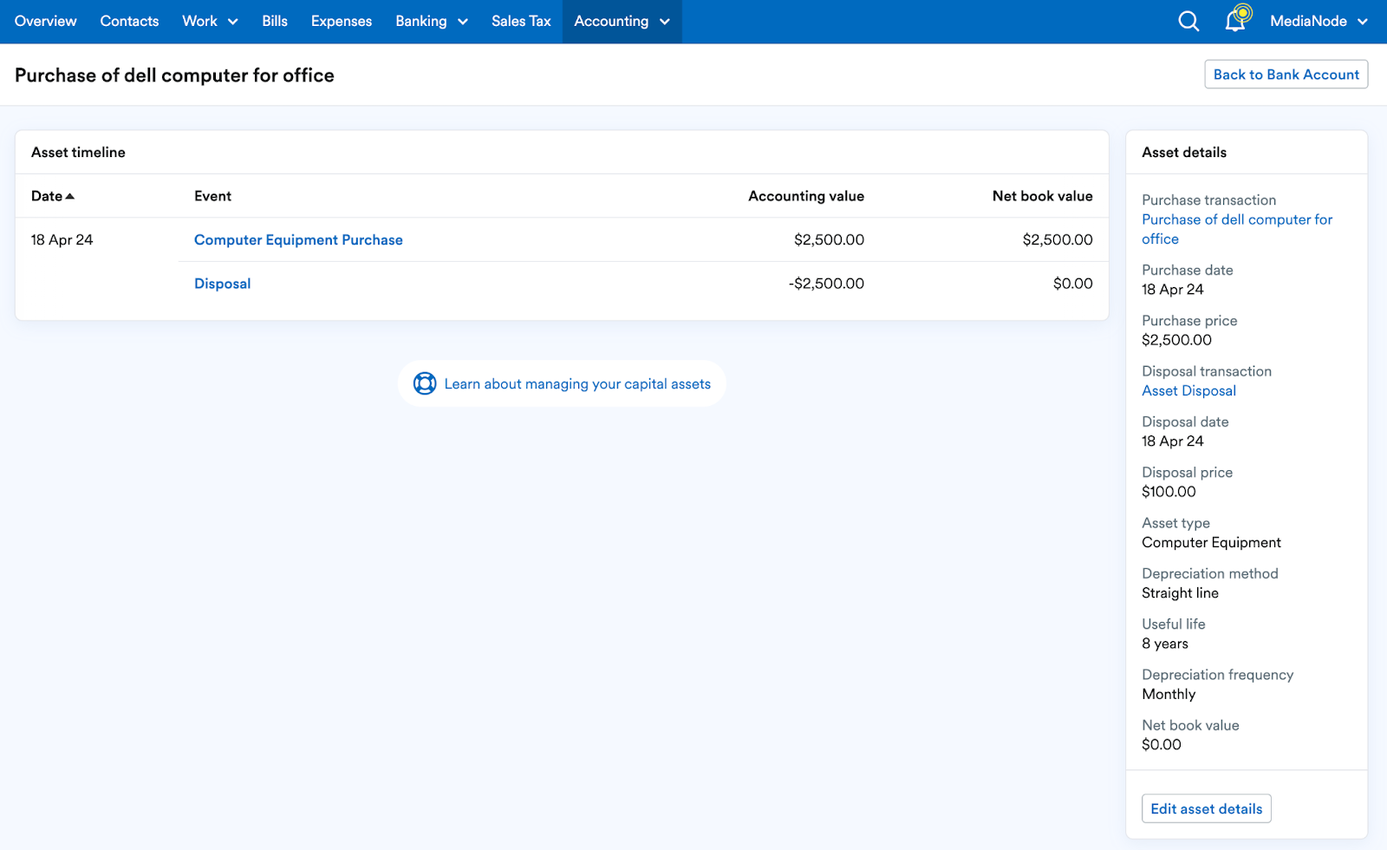Screen dimensions: 1387x850
Task: Go to the Expenses page
Action: click(x=341, y=21)
